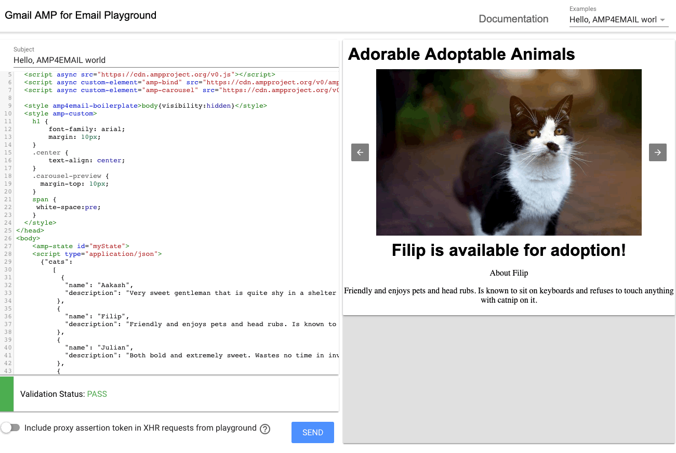This screenshot has width=676, height=453.
Task: Place cursor on '"name": "Filip"' code line
Action: (97, 316)
